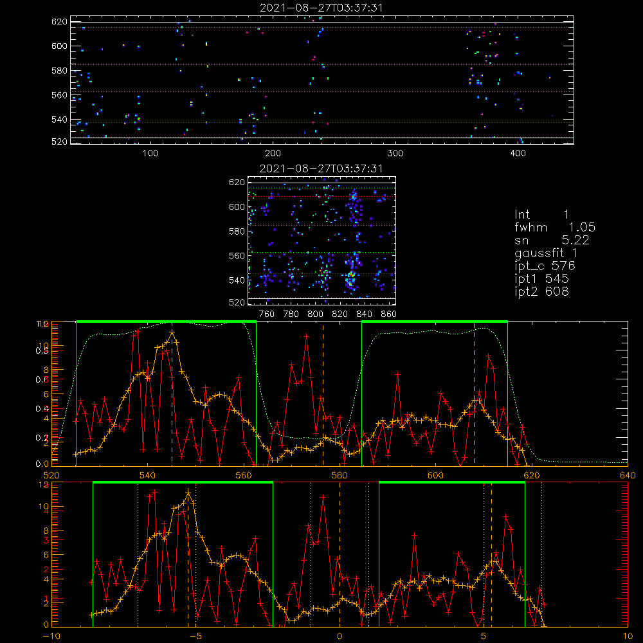Click x-axis label '300' of the top image

(x=395, y=154)
